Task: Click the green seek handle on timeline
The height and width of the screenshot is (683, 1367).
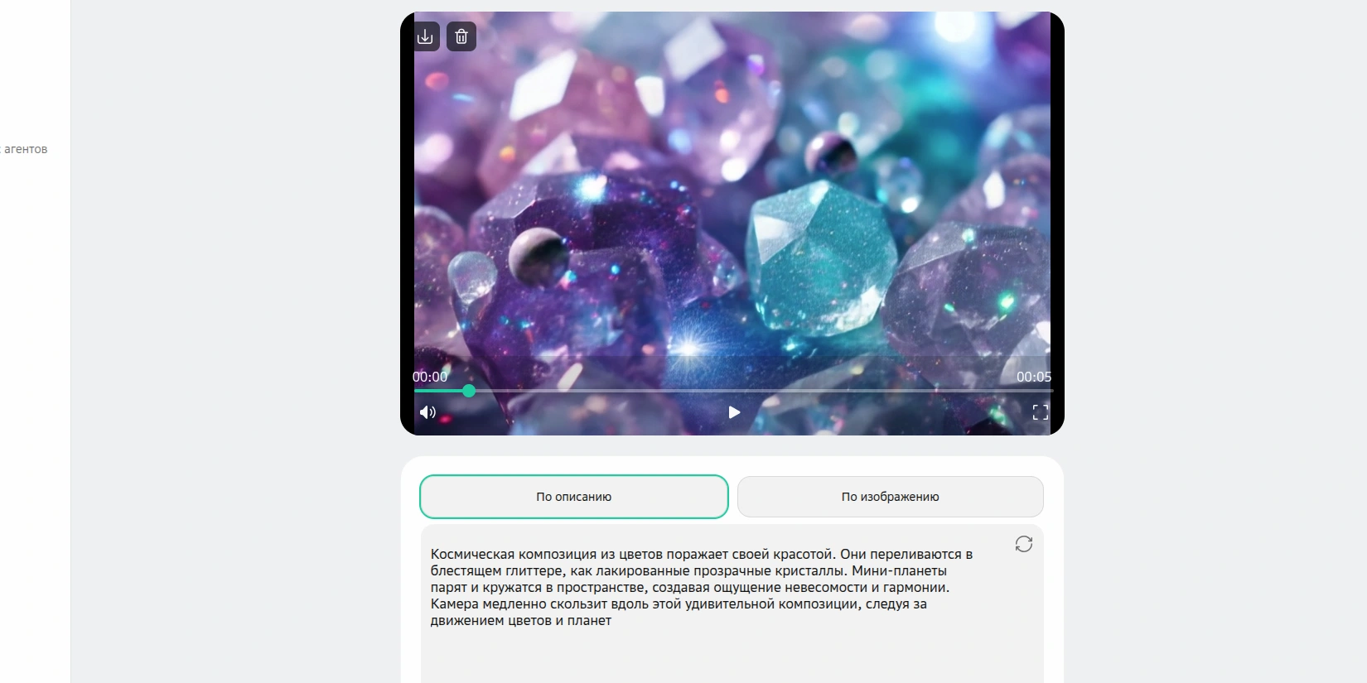Action: (469, 391)
